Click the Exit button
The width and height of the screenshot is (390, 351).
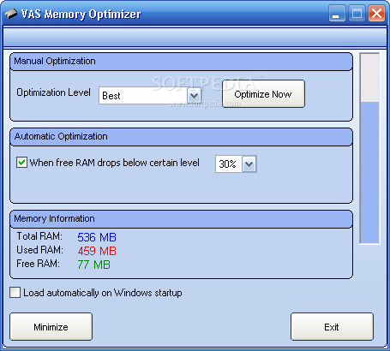(x=332, y=327)
